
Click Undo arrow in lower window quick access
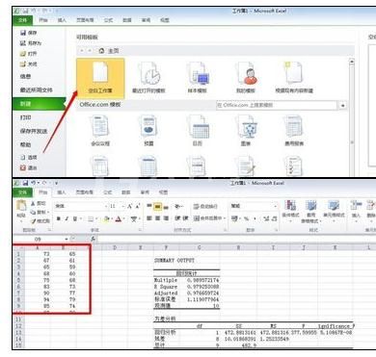[x=34, y=183]
